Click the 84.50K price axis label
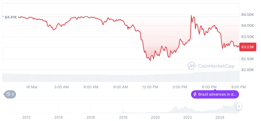Image resolution: width=261 pixels, height=121 pixels. (247, 14)
